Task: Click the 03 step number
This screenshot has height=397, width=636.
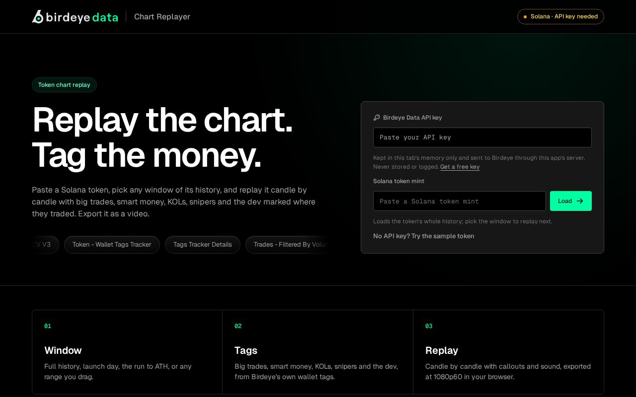Action: pos(429,326)
